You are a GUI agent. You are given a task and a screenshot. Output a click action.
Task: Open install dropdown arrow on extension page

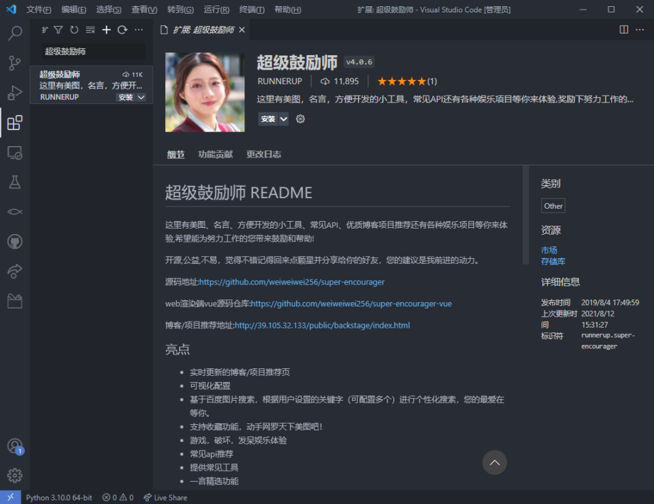pos(284,119)
